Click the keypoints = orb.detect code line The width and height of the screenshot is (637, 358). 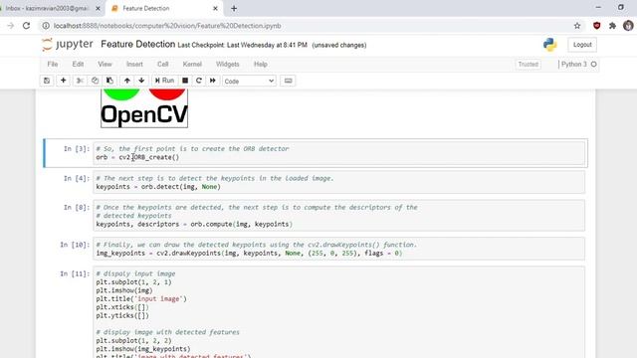pos(158,187)
